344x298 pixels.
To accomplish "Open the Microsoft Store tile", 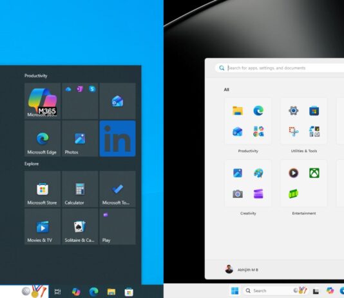I will point(43,189).
